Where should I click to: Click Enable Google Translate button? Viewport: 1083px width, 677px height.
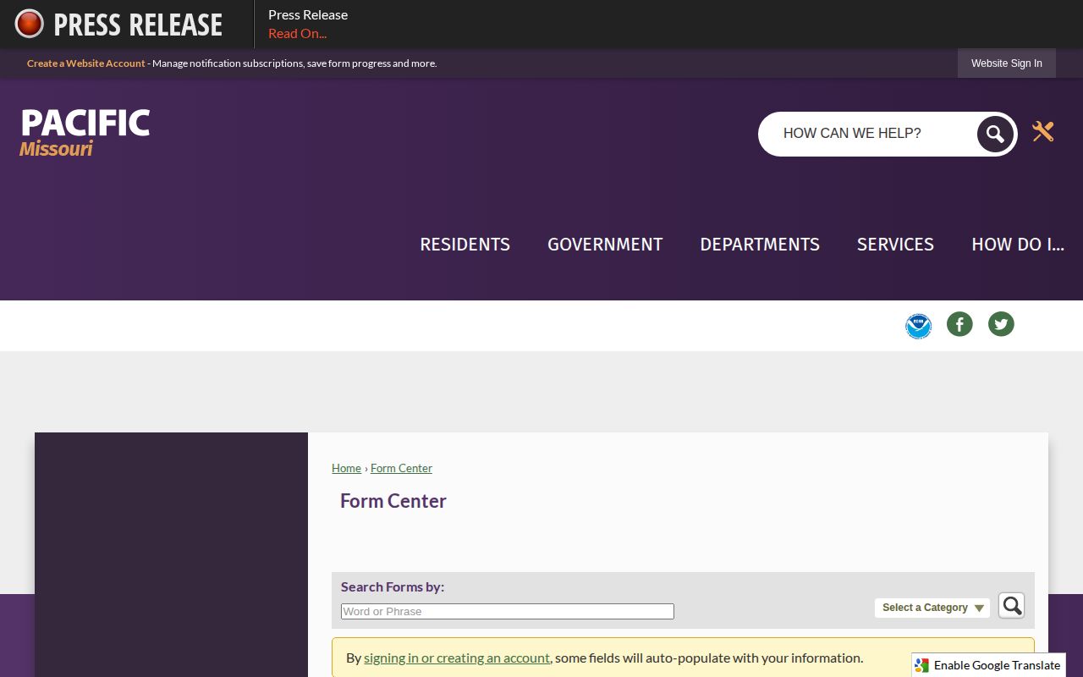988,665
